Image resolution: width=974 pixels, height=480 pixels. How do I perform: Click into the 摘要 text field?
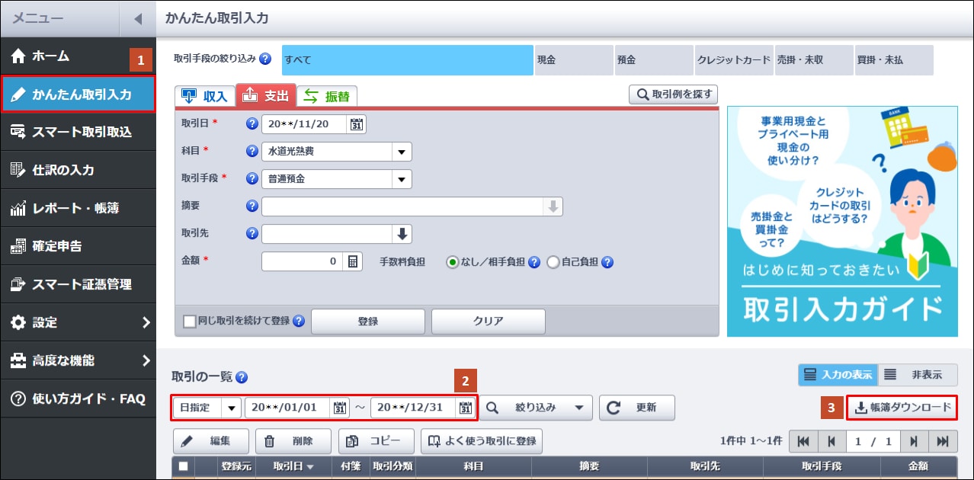tap(402, 206)
